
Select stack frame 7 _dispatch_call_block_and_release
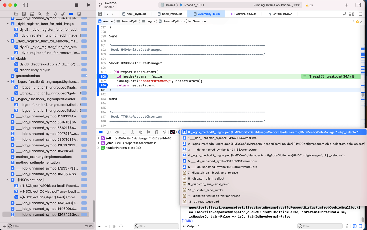point(273,173)
